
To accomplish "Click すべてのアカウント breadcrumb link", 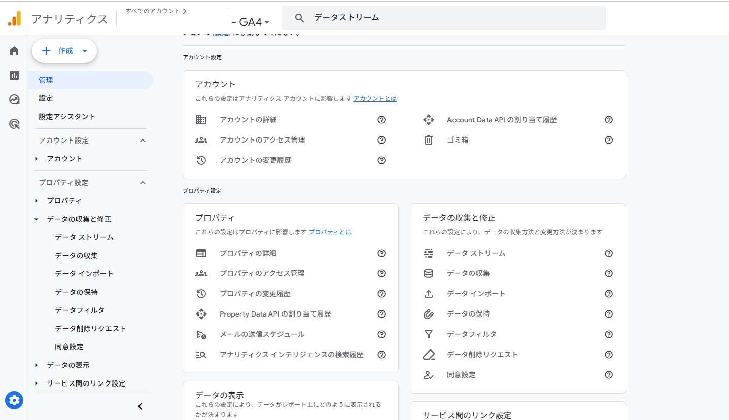I will tap(153, 11).
